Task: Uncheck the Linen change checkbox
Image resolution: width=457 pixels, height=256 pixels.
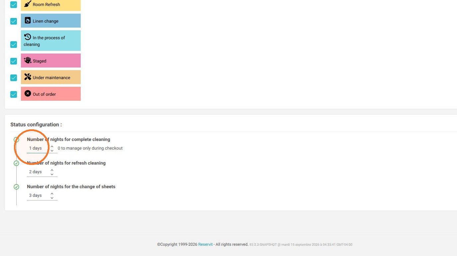Action: [x=14, y=21]
